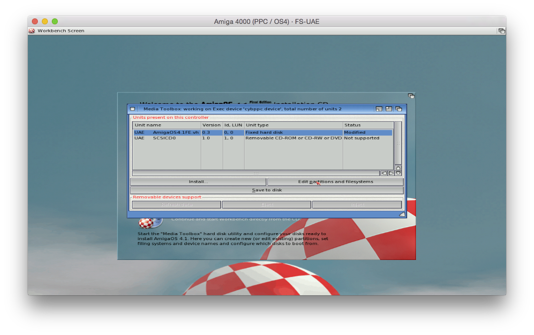Click the vertical scrollbar of units list

click(x=398, y=143)
